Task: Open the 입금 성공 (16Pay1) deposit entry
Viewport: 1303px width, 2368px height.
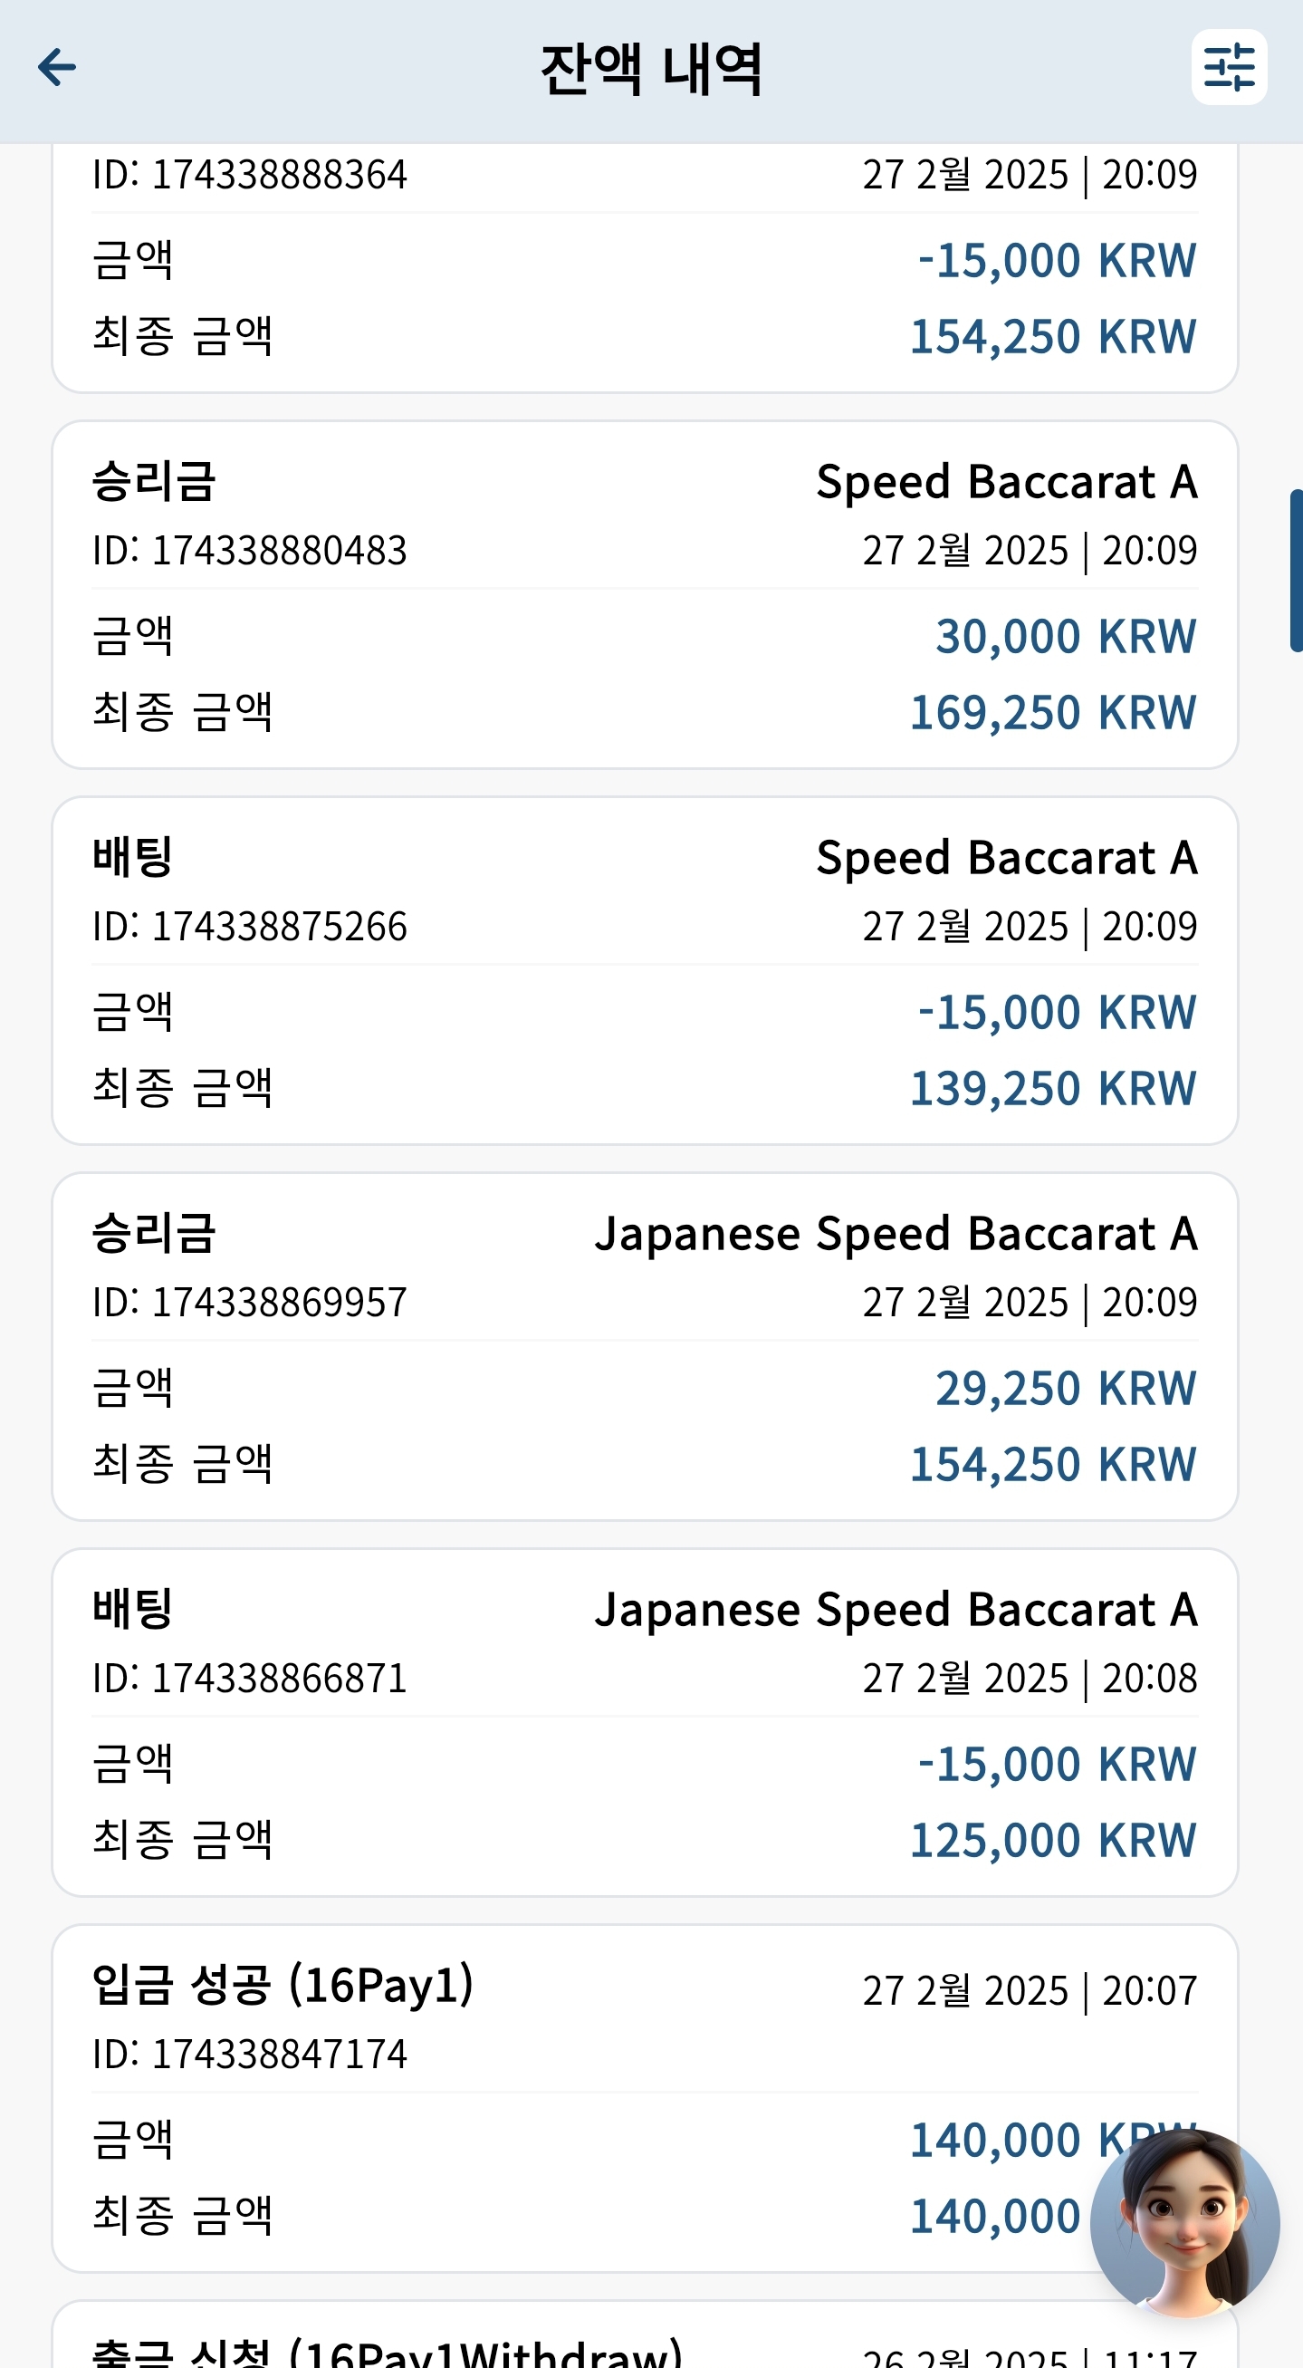Action: 645,2099
